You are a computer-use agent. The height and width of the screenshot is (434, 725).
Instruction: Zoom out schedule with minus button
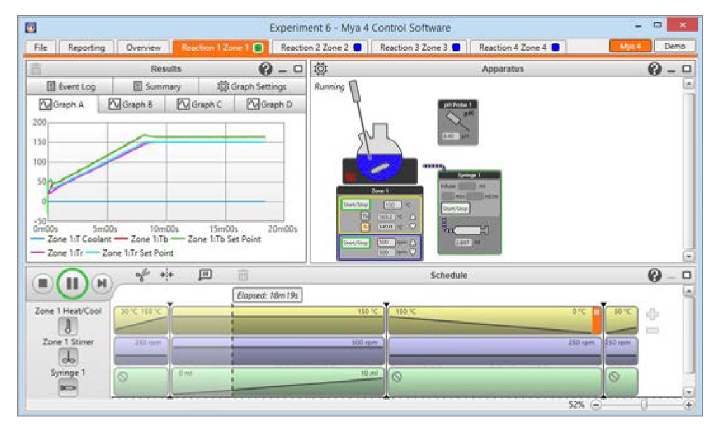point(596,405)
